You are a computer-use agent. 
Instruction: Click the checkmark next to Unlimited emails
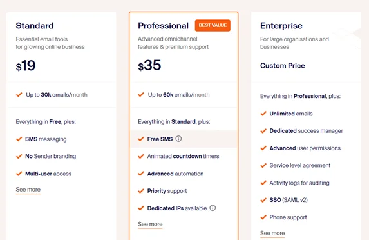263,114
